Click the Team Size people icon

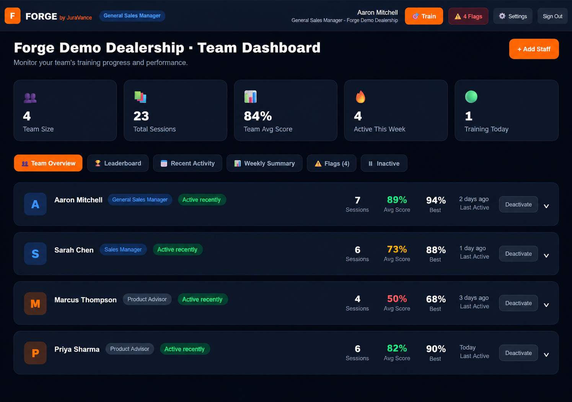(x=30, y=98)
